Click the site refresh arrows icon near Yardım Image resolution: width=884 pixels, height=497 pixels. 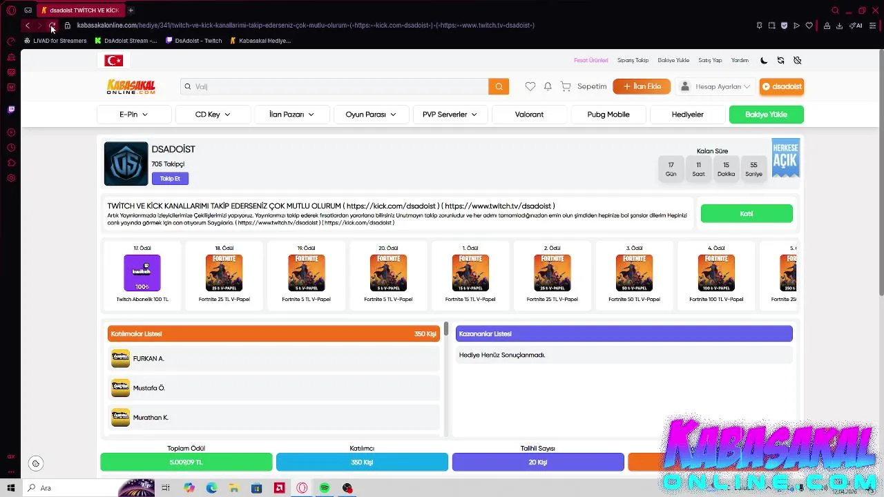(780, 60)
